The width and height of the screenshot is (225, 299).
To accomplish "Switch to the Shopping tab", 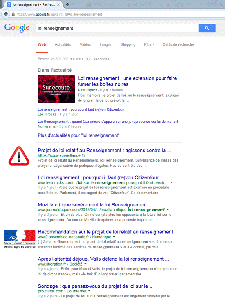I will point(128,44).
